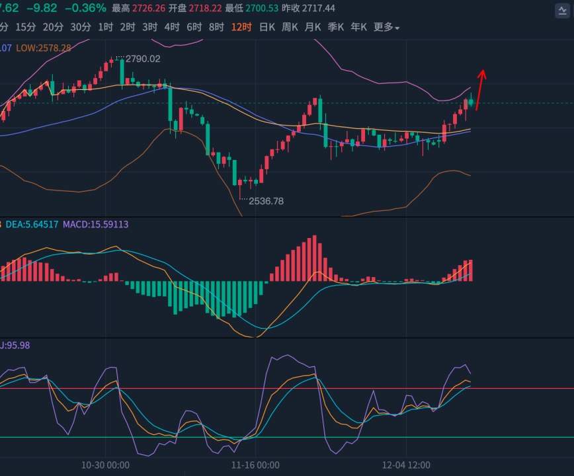Click the DEA:5.64517 indicator label
This screenshot has width=574, height=476.
point(32,224)
